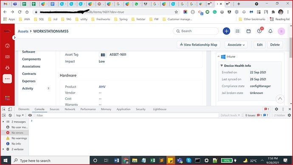
Task: Switch to the Performance tab
Action: tap(88, 109)
